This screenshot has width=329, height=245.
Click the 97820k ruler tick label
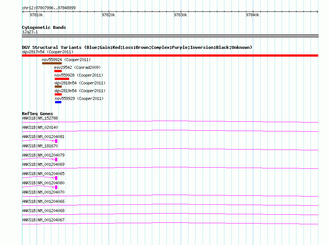[108, 15]
